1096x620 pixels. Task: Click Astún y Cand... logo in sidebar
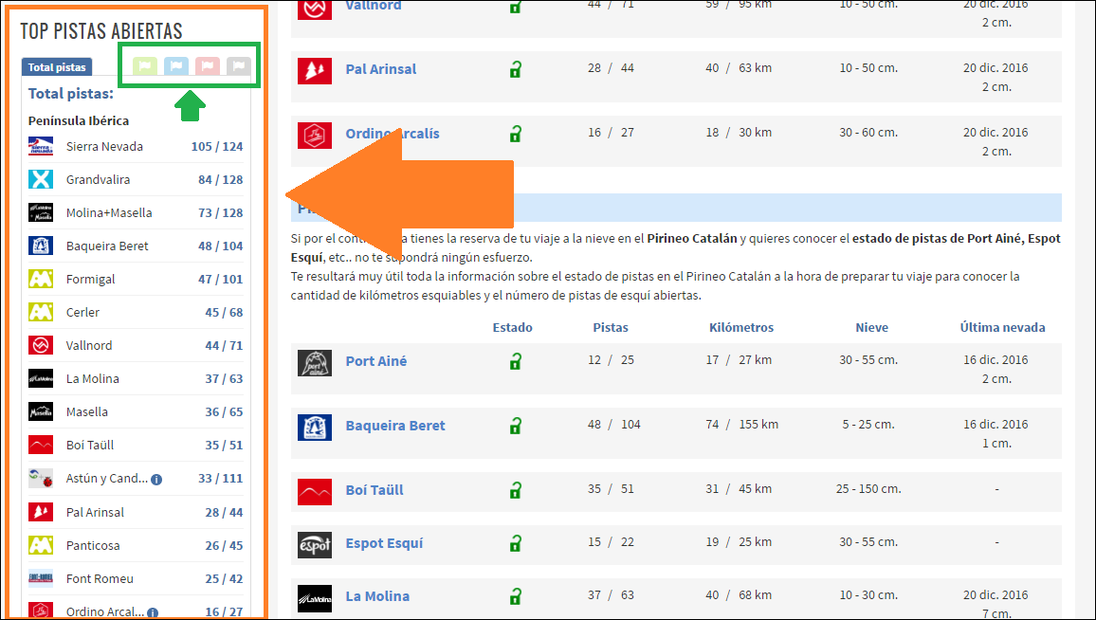tap(41, 478)
